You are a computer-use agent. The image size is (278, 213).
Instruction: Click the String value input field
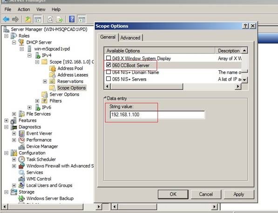[157, 114]
